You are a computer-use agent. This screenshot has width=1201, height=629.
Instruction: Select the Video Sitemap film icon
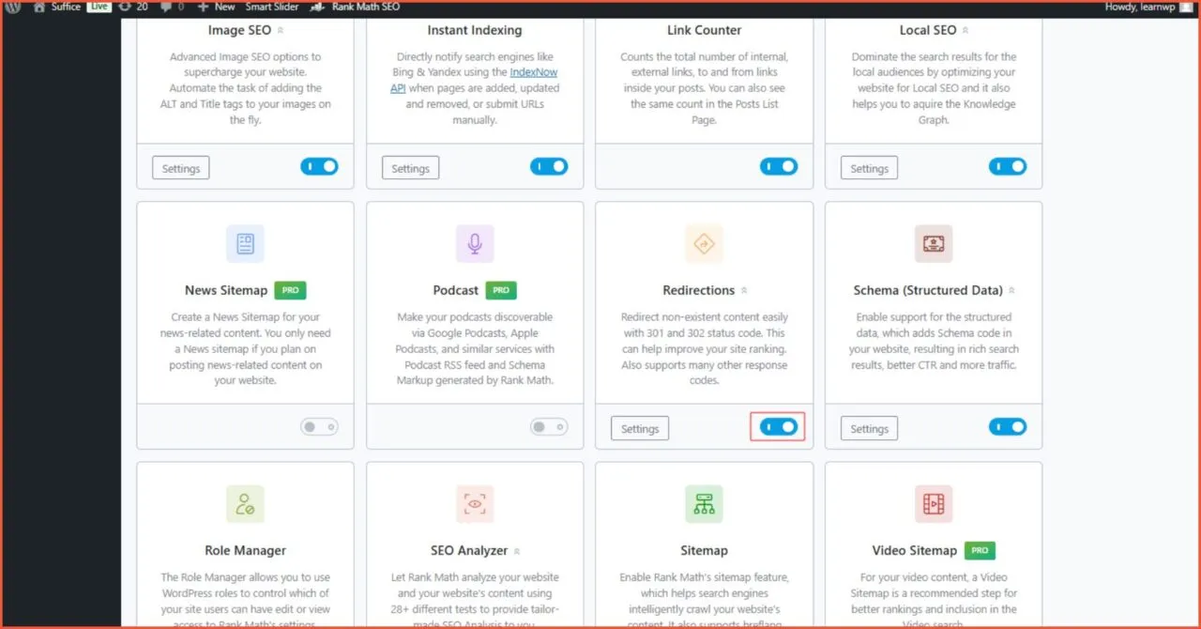933,503
